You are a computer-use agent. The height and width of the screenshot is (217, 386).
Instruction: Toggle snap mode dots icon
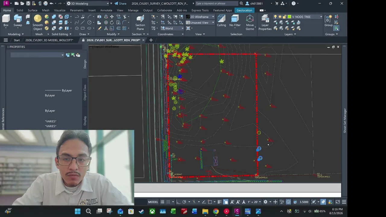(x=169, y=202)
